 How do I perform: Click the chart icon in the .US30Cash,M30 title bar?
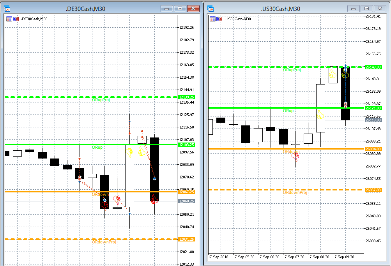(x=211, y=9)
